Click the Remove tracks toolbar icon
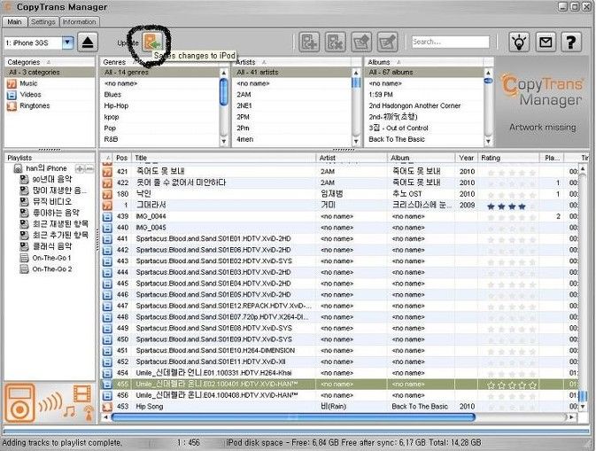The image size is (596, 451). (336, 42)
